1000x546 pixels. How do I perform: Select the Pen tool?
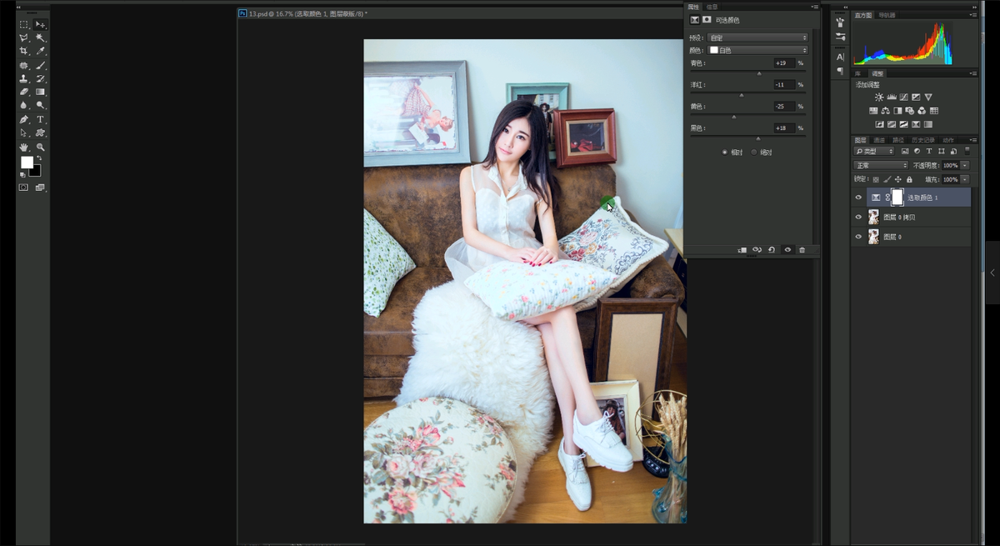(x=24, y=119)
